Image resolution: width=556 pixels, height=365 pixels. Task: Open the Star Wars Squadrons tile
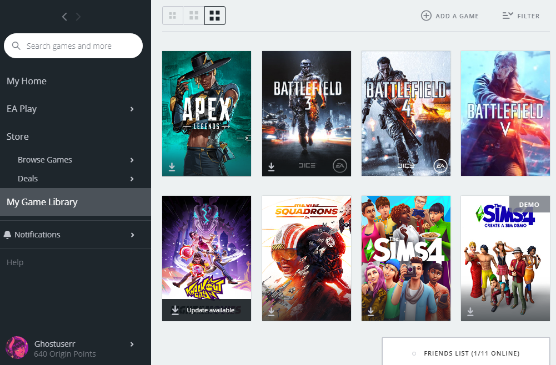(307, 258)
